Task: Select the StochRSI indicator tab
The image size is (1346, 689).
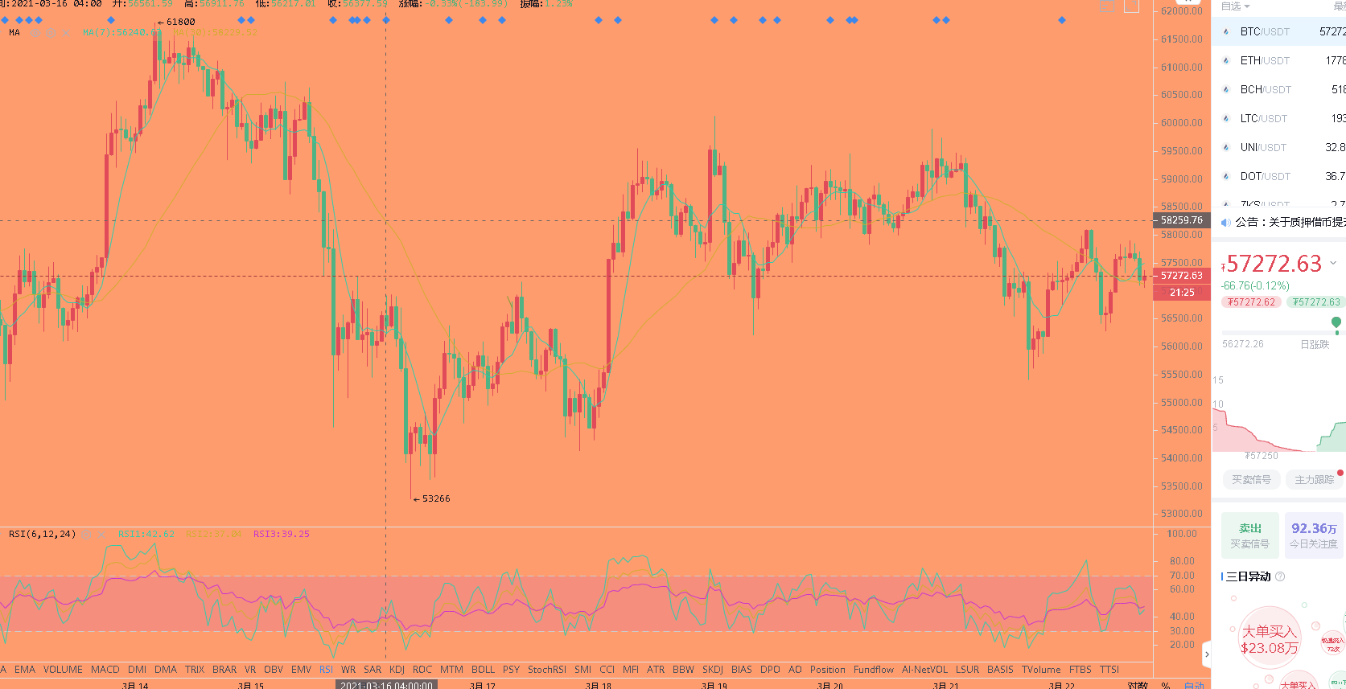Action: [x=547, y=670]
